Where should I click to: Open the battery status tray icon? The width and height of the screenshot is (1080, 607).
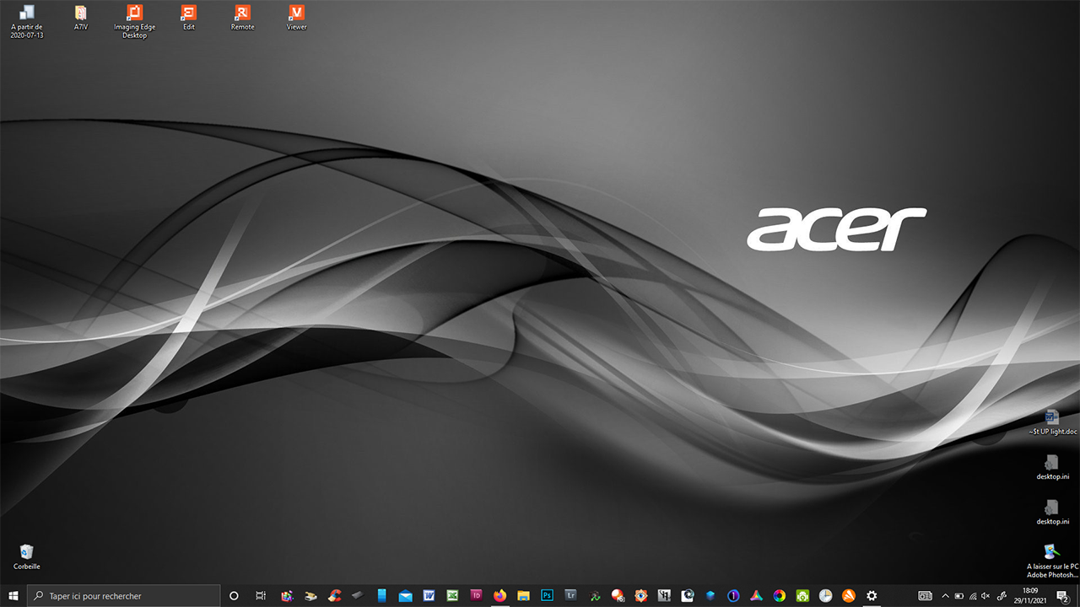point(958,596)
